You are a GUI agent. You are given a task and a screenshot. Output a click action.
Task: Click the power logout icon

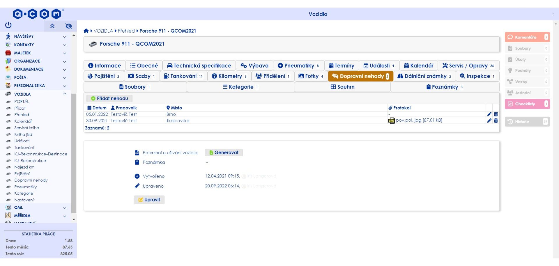click(x=8, y=25)
